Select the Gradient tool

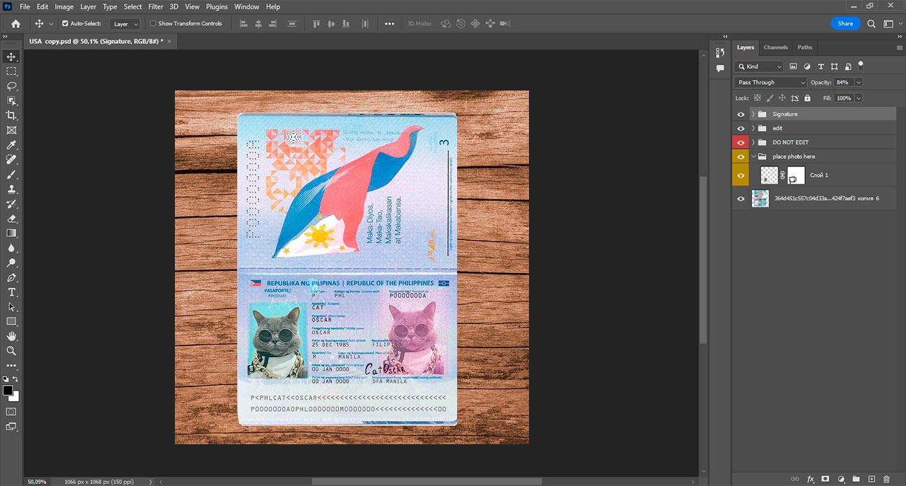(x=11, y=233)
